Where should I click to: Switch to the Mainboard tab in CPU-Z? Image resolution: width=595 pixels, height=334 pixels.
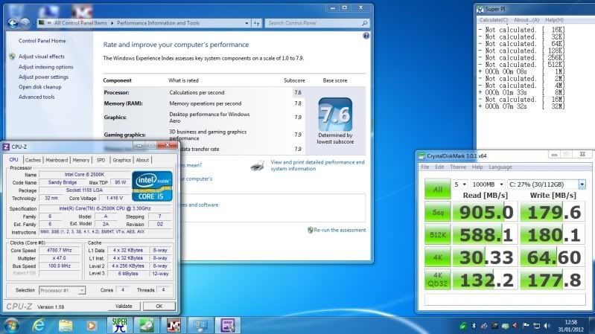pyautogui.click(x=57, y=159)
